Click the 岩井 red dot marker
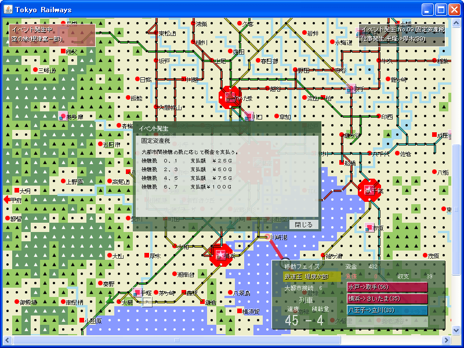This screenshot has width=464, height=348. 304,32
